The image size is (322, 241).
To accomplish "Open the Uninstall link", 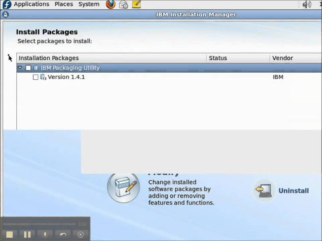I will (293, 190).
